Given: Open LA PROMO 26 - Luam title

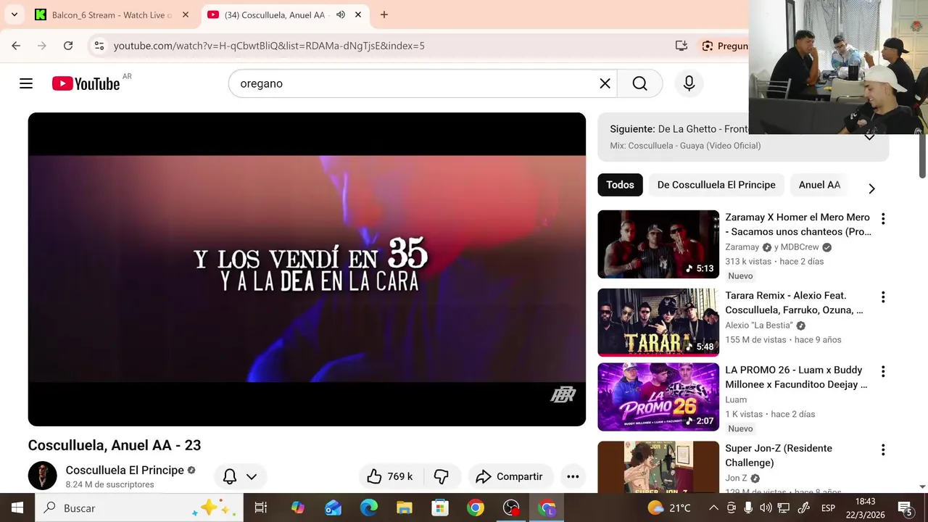Looking at the screenshot, I should [796, 377].
